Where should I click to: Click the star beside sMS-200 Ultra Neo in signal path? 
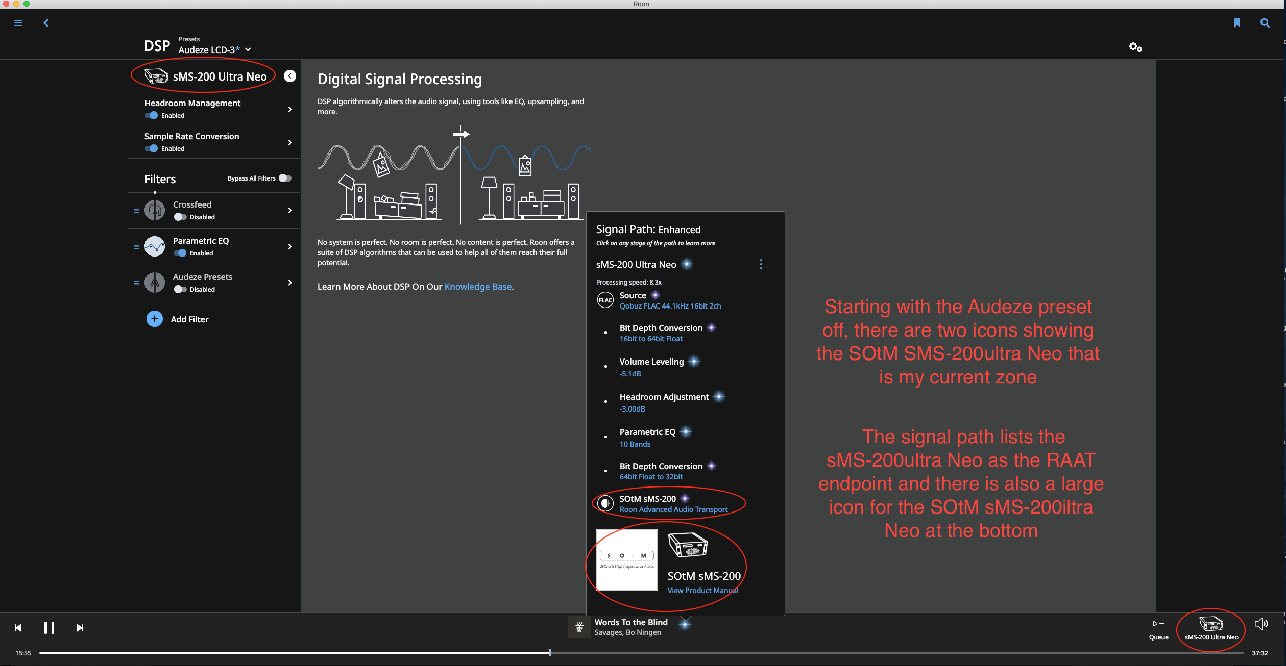click(x=687, y=264)
